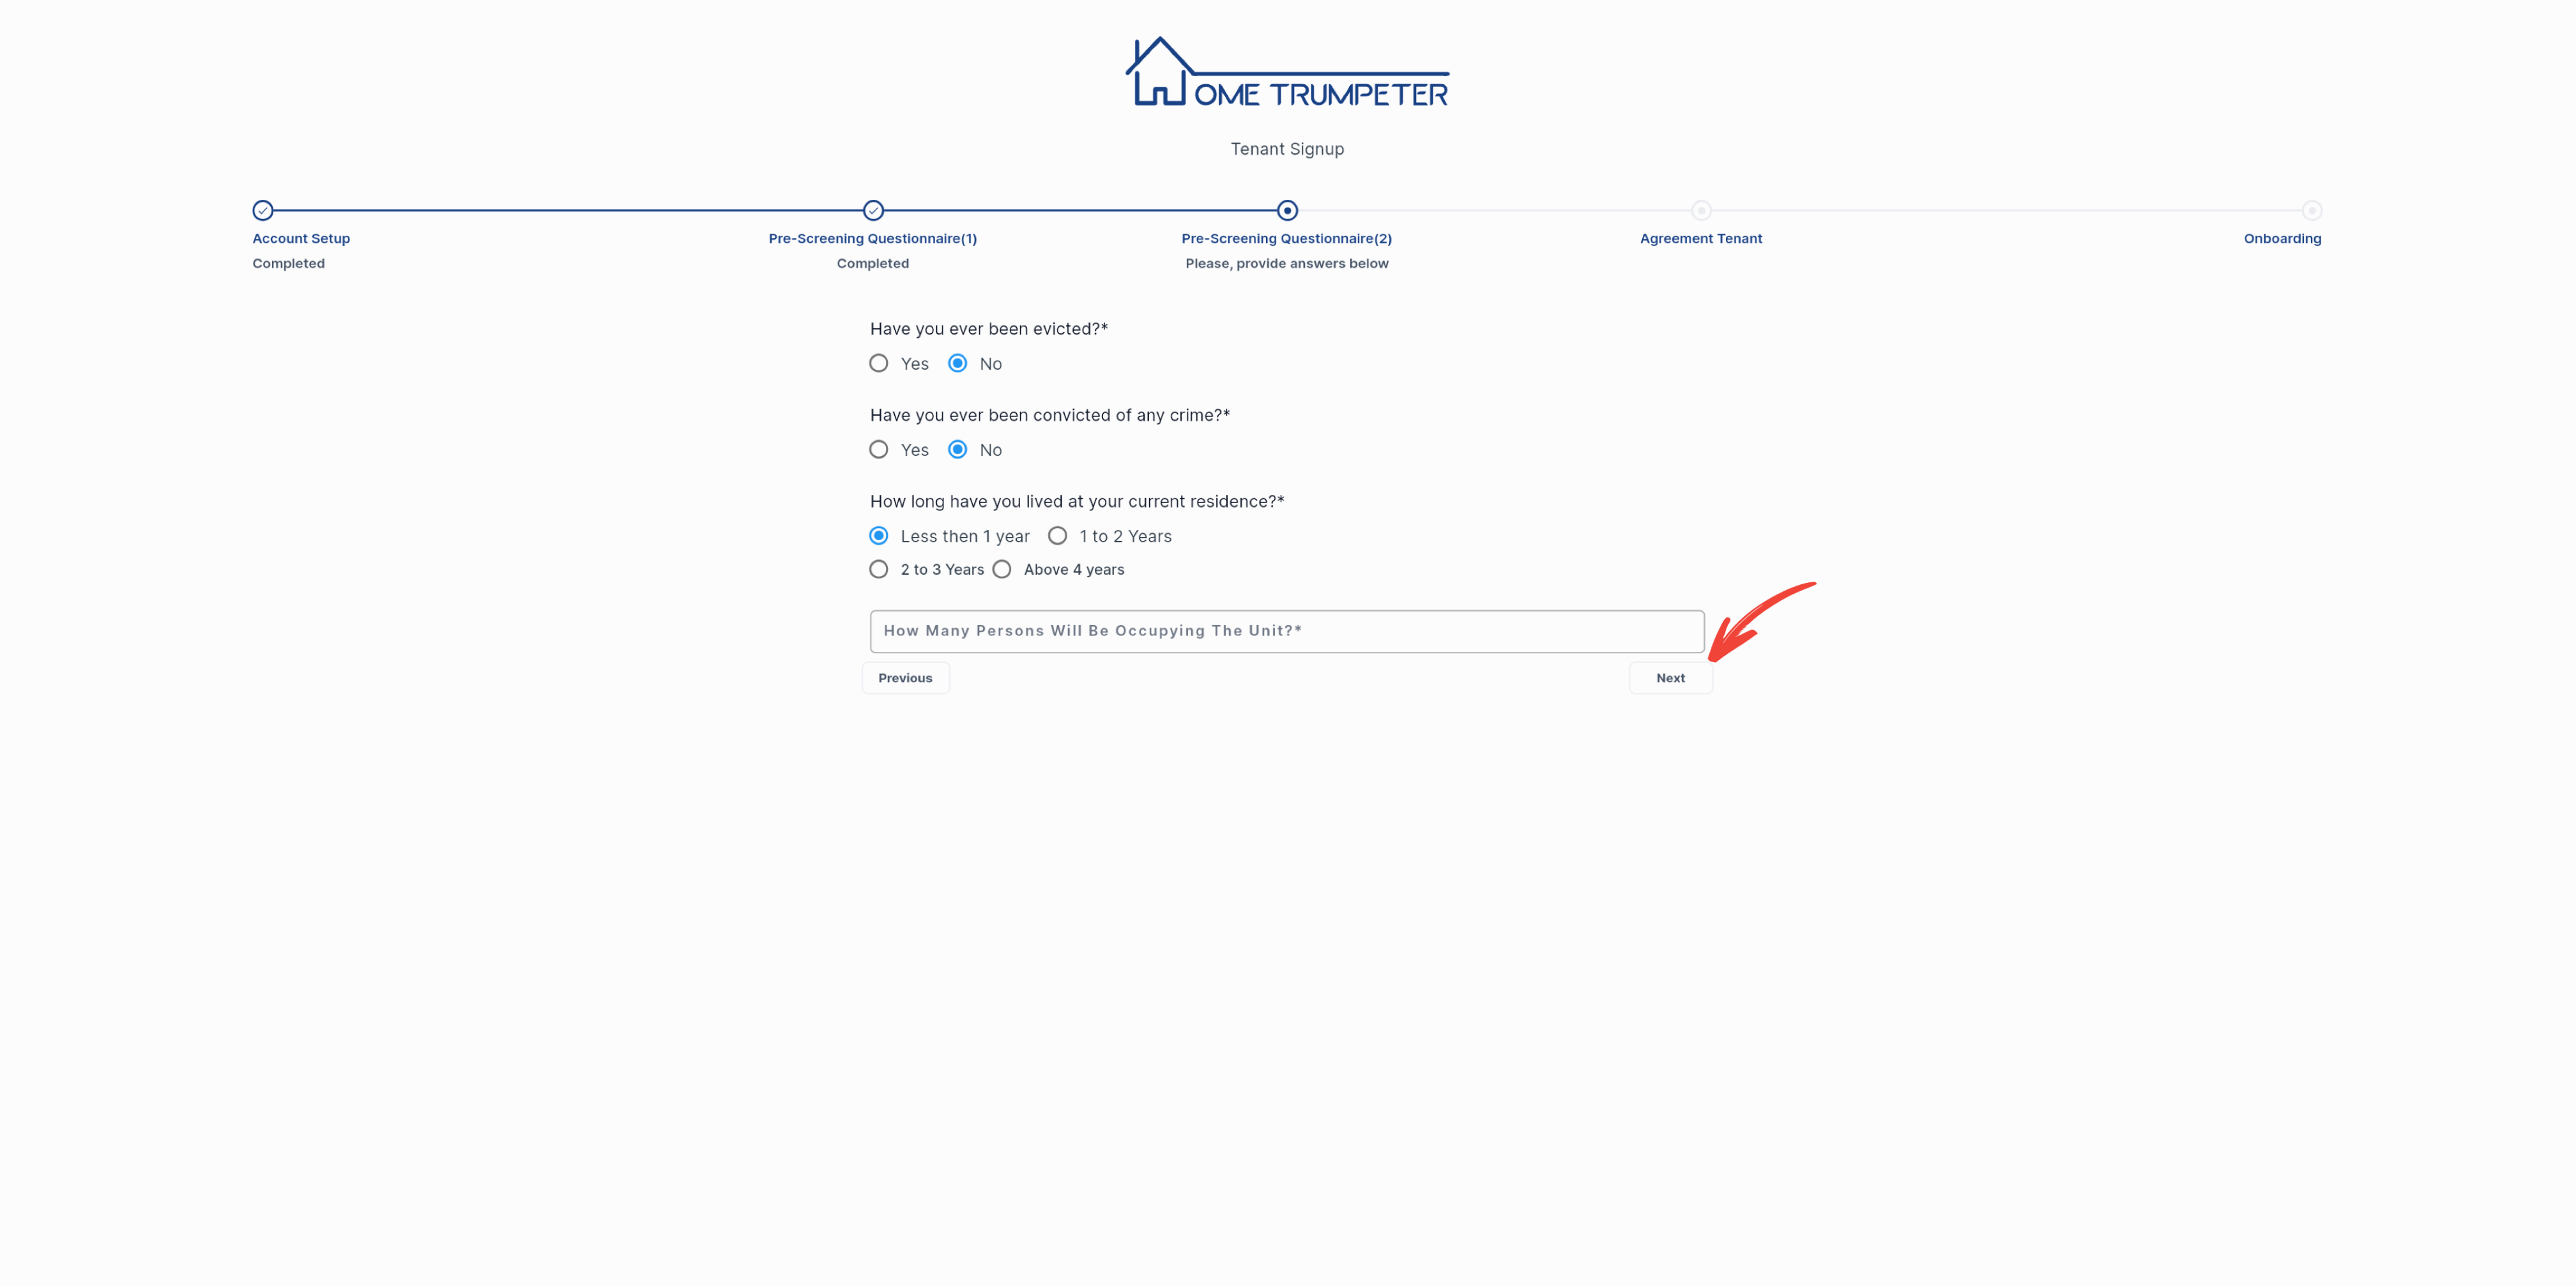Click the Previous button
This screenshot has width=2576, height=1286.
pos(905,677)
